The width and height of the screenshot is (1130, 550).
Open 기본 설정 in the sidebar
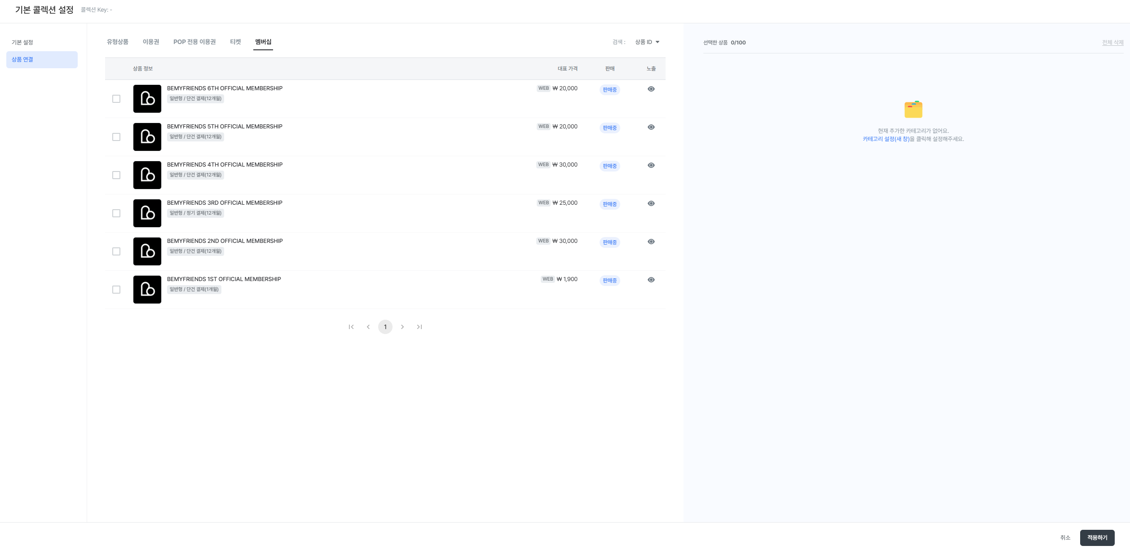22,43
